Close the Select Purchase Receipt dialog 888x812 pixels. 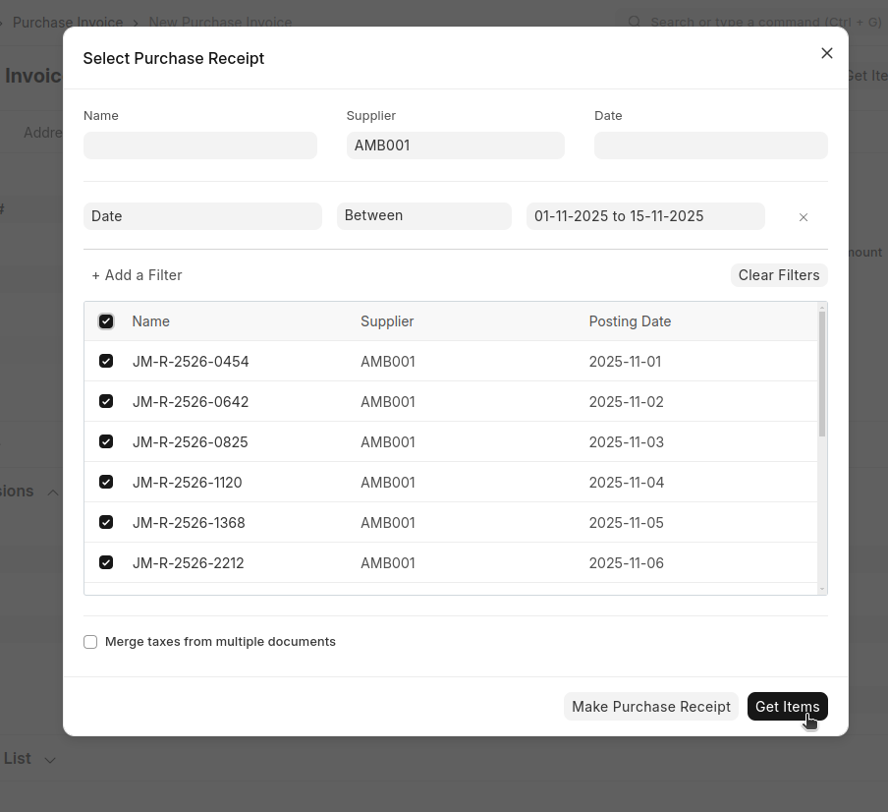tap(826, 53)
